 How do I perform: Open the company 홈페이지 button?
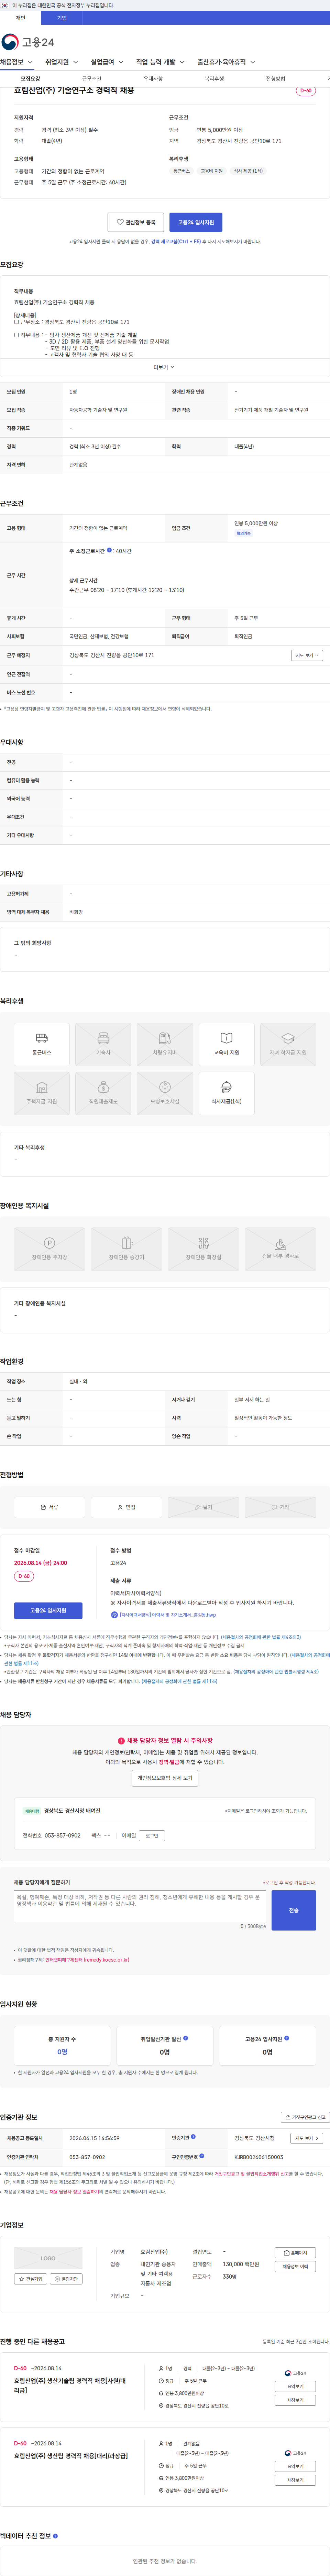[295, 2253]
